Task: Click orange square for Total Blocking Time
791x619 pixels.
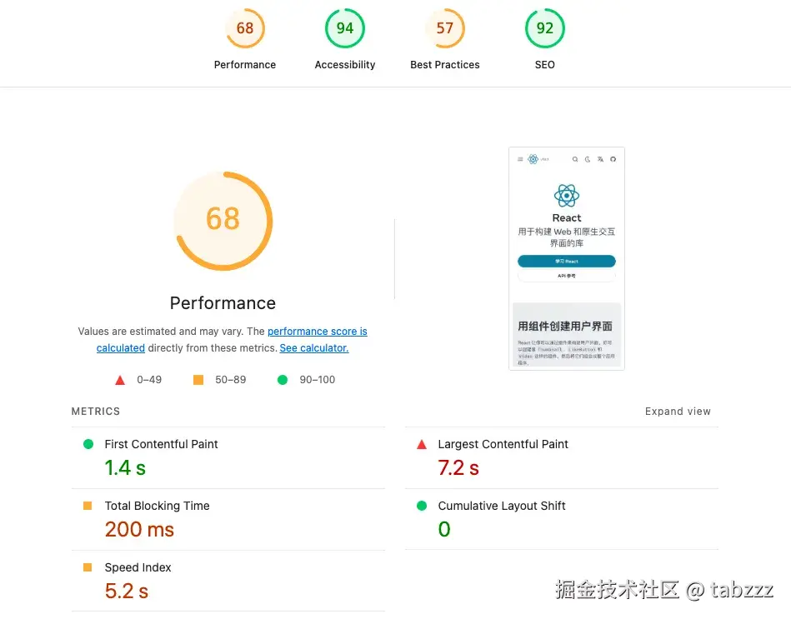Action: 88,506
